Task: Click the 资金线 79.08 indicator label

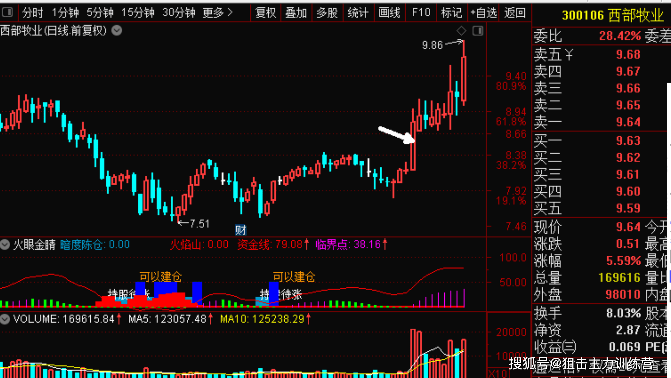Action: 273,245
